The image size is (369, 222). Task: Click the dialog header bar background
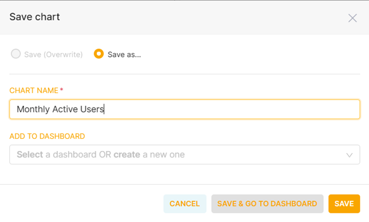pos(200,17)
